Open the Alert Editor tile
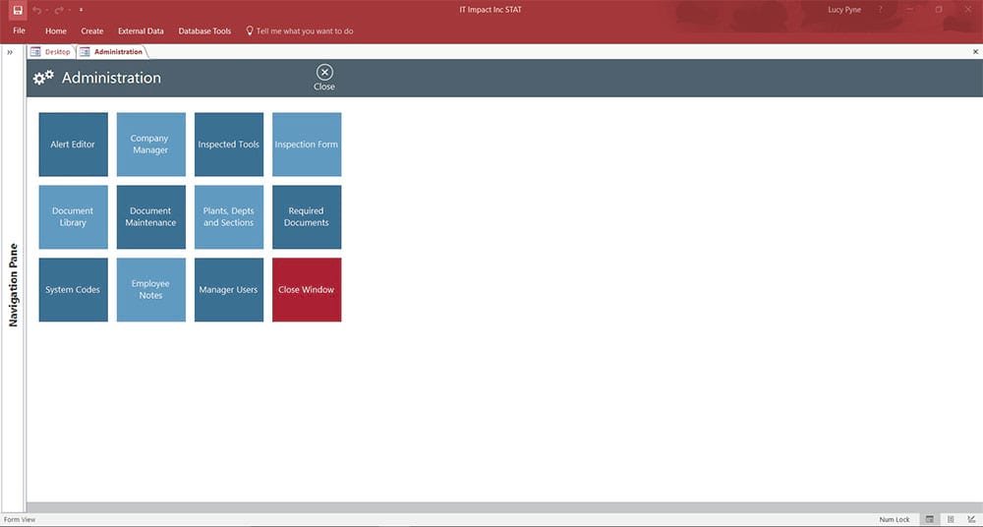 (74, 145)
